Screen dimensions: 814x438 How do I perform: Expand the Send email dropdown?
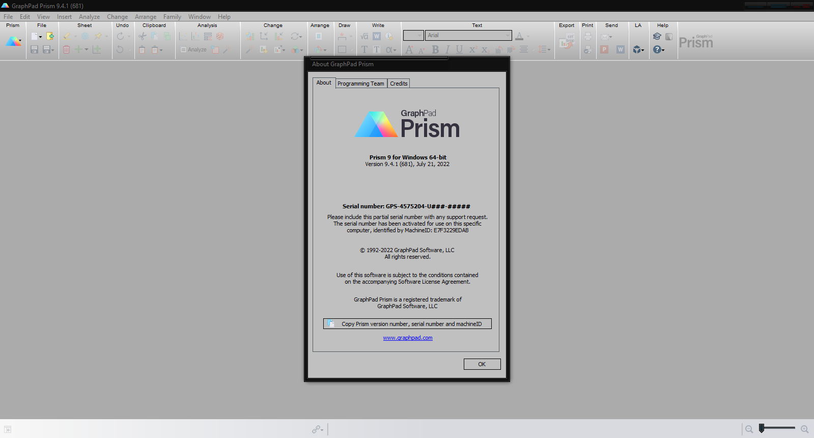click(x=610, y=37)
